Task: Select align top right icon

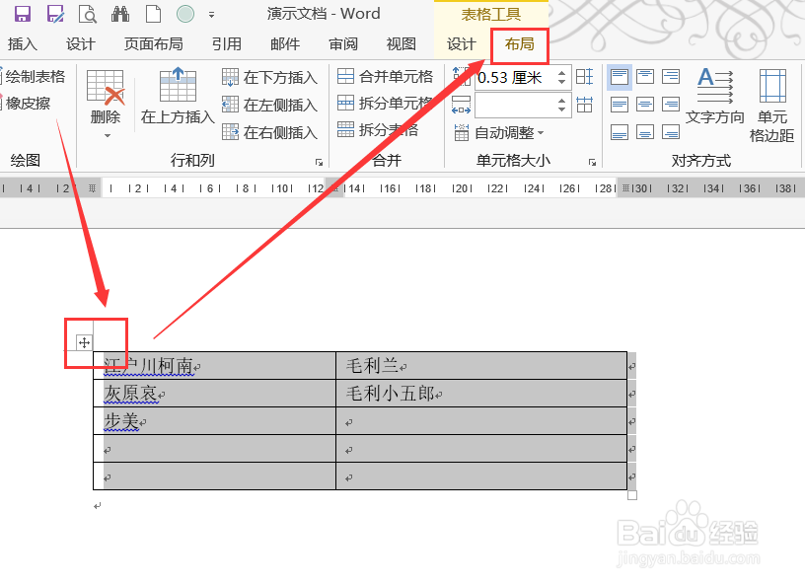Action: 671,77
